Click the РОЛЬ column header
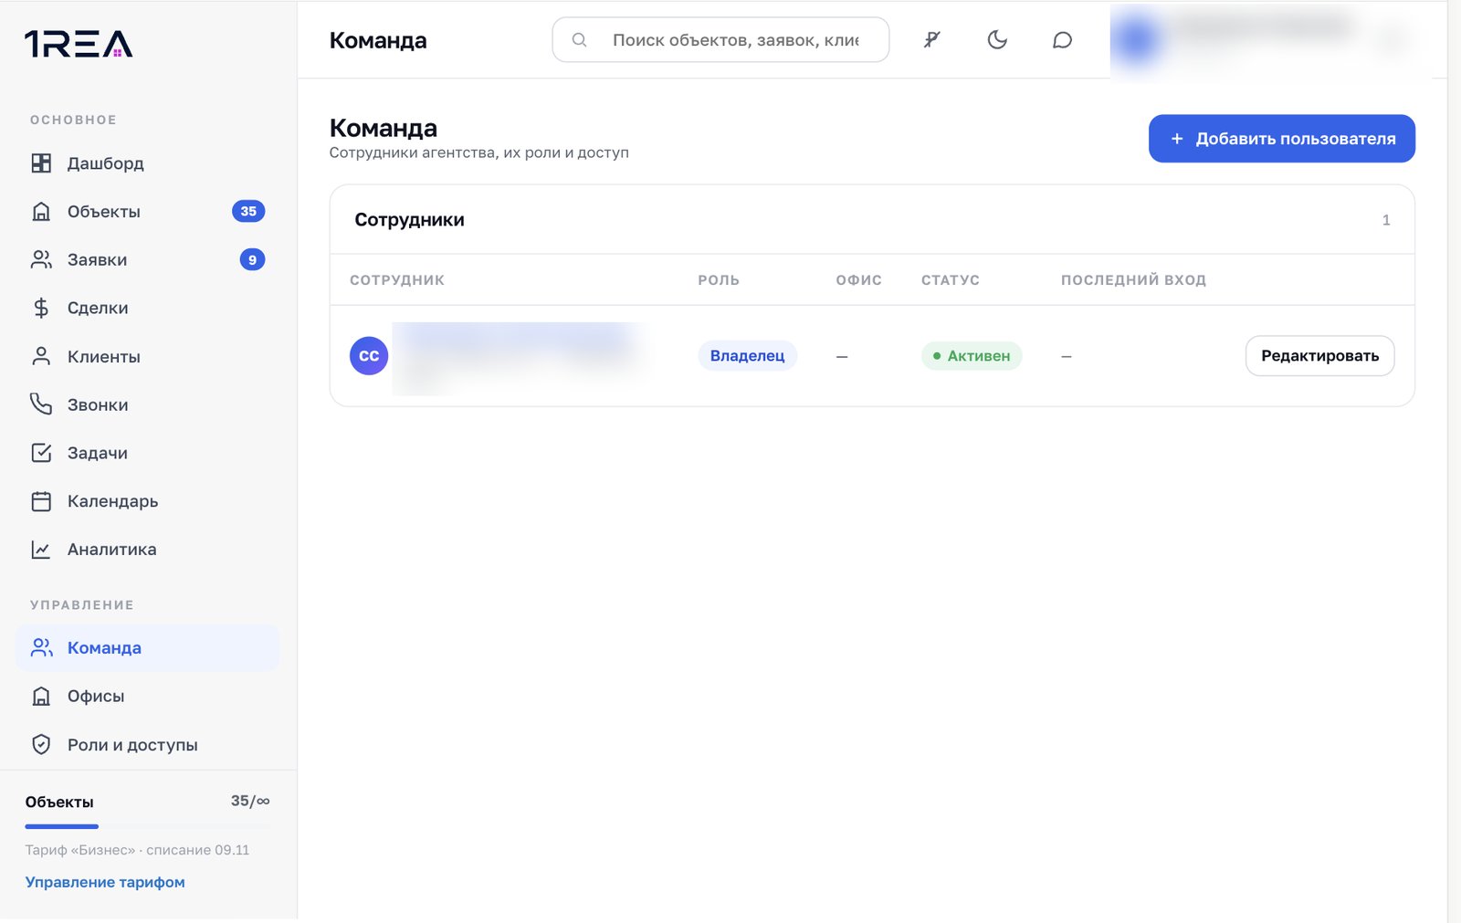This screenshot has height=923, width=1461. coord(719,280)
